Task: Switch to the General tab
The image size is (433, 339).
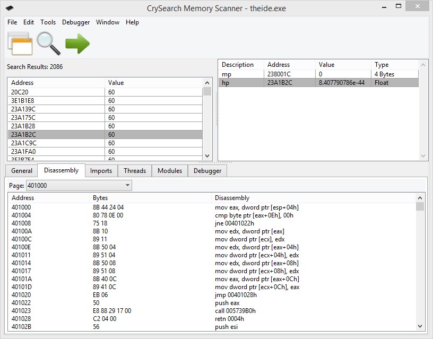Action: click(22, 171)
